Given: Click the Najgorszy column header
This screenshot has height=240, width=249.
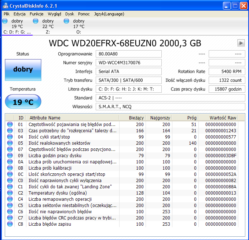Looking at the screenshot, I should (x=159, y=118).
